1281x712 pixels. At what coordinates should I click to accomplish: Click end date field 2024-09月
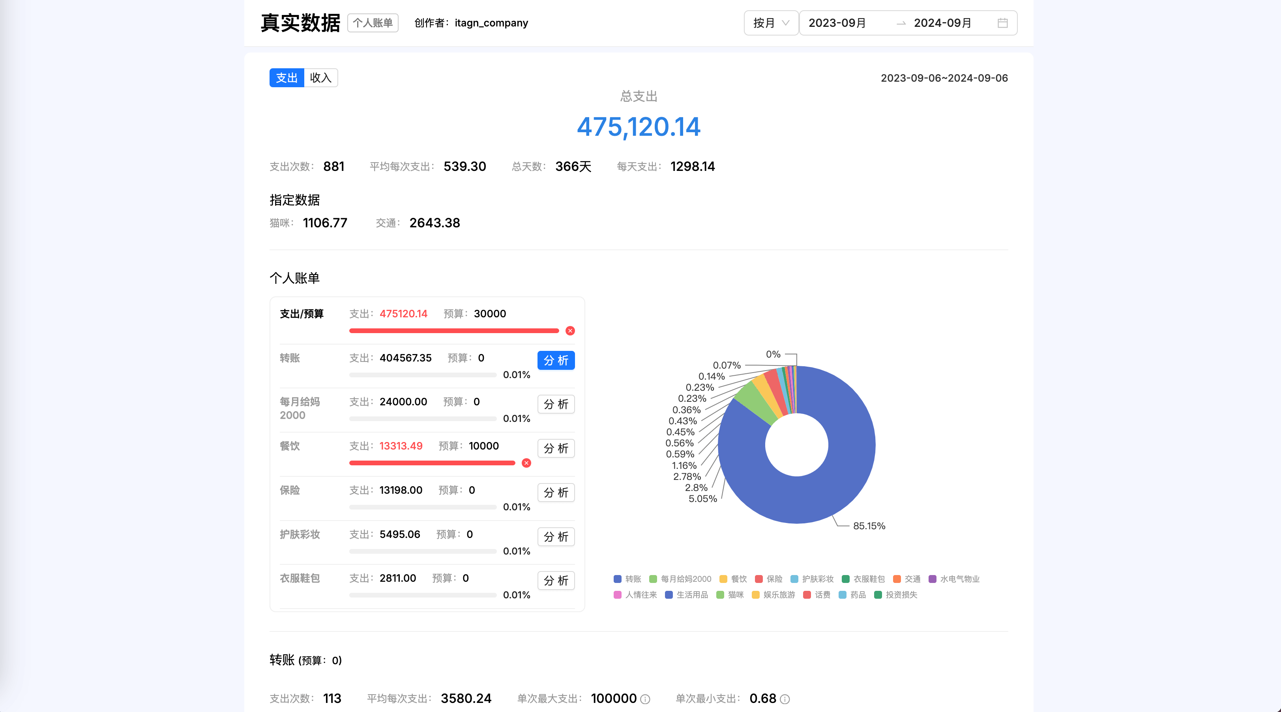943,23
